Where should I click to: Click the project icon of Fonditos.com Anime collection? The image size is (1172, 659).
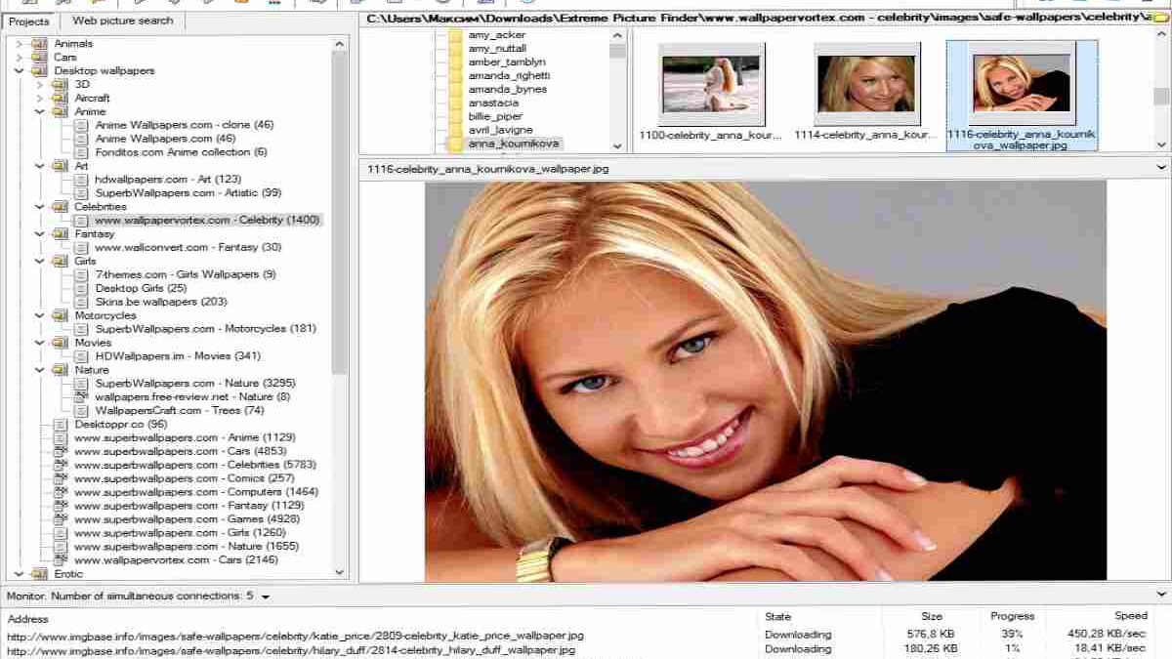click(x=82, y=152)
